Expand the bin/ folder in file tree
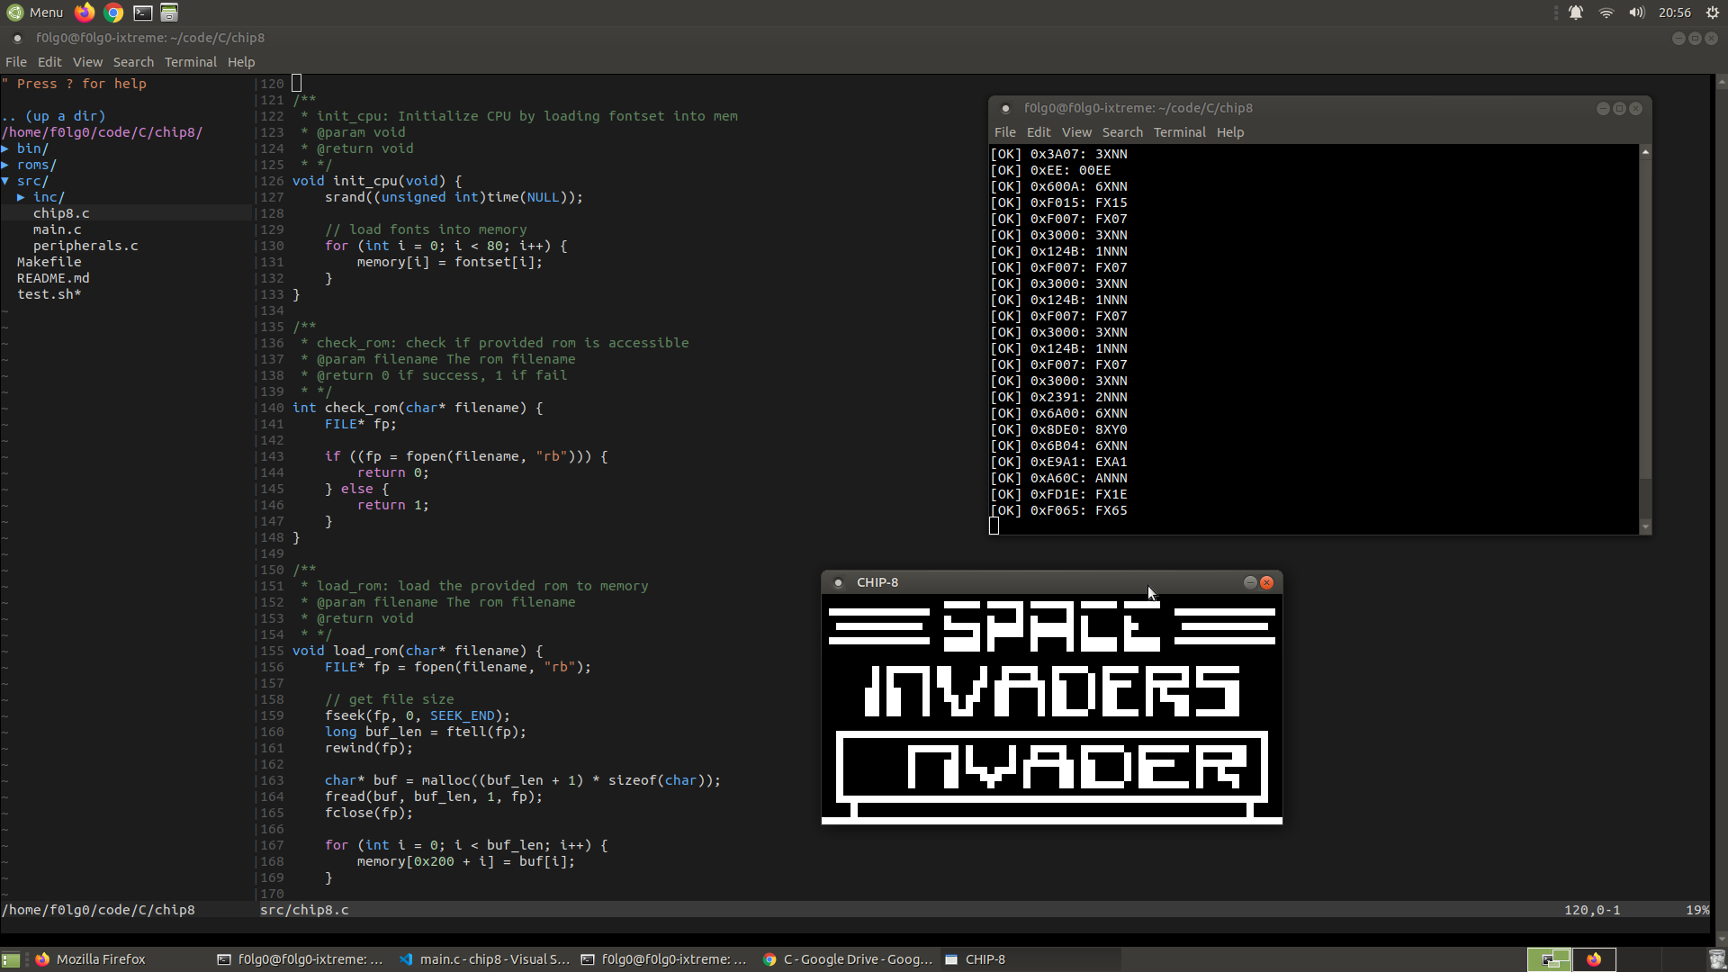The image size is (1728, 972). (31, 148)
